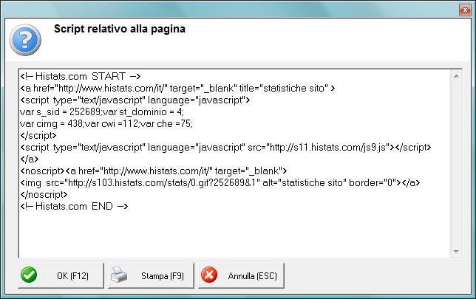Click the closing </noscript> line
The image size is (476, 299).
[x=44, y=195]
